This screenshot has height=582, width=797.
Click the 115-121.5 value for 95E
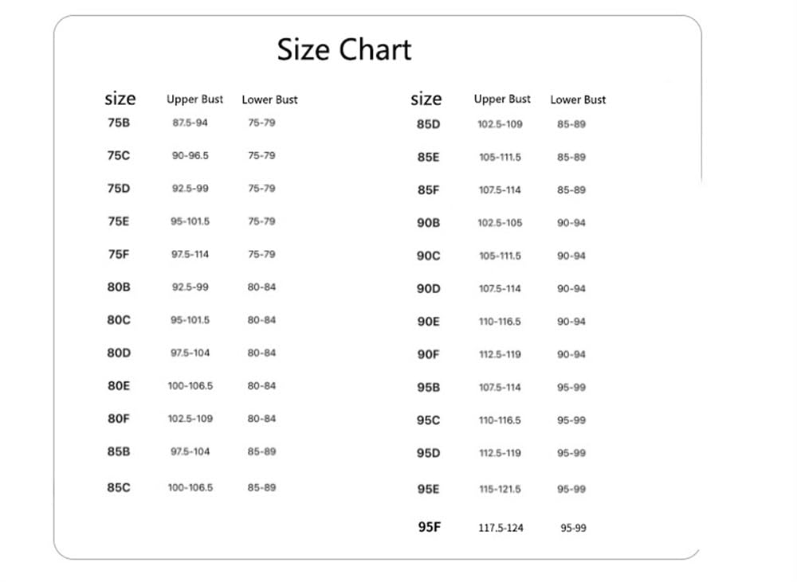click(501, 489)
